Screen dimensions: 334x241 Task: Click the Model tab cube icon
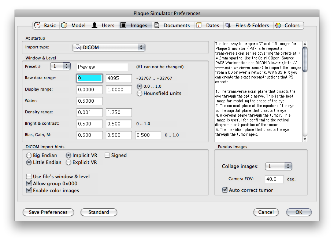tap(64, 25)
